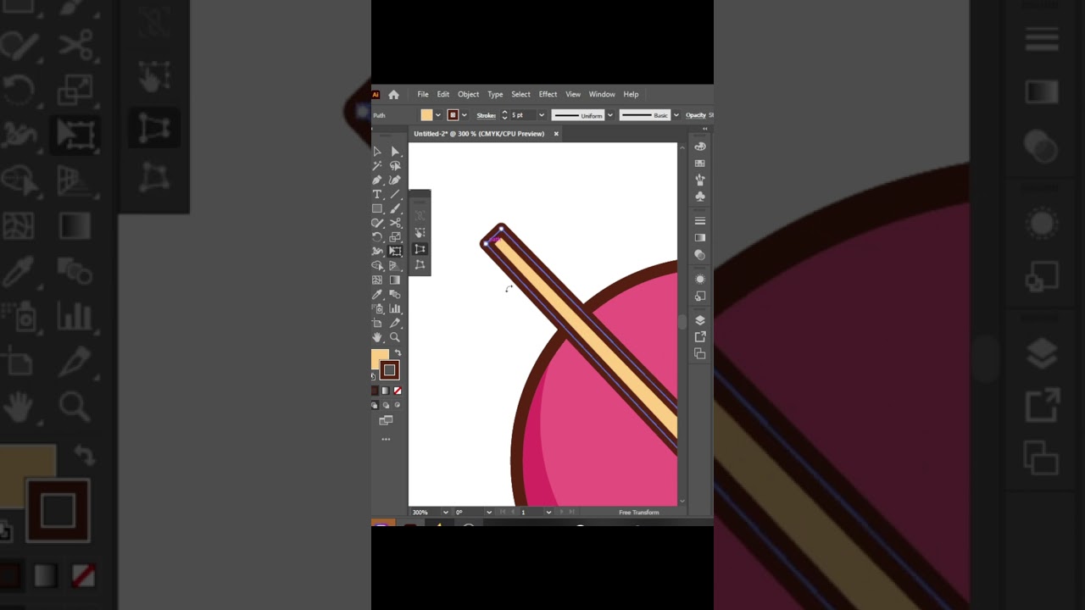Open rotate view angle dropdown
Image resolution: width=1085 pixels, height=610 pixels.
488,512
